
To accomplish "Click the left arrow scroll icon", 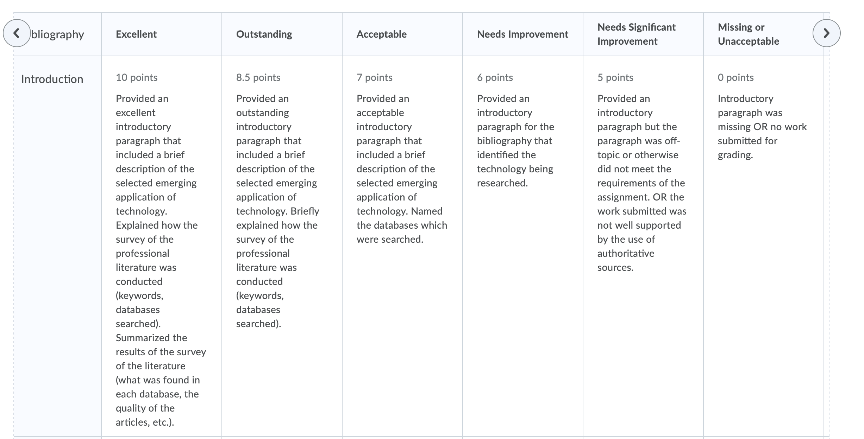I will pyautogui.click(x=17, y=33).
